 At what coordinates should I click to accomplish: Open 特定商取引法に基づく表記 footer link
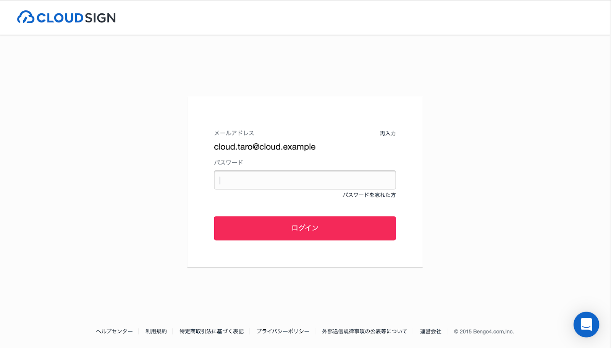[x=212, y=332]
